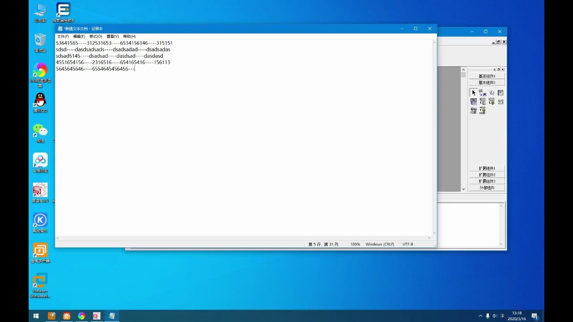Pick the second component icon next to pointer
Viewport: 573px width, 322px height.
point(483,93)
